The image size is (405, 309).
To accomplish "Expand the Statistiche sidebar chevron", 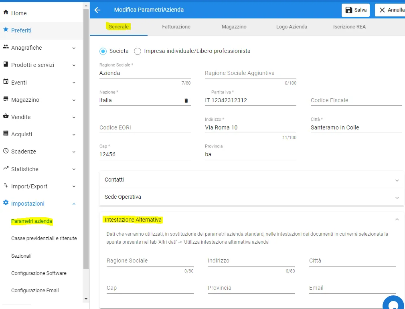I will (x=74, y=170).
